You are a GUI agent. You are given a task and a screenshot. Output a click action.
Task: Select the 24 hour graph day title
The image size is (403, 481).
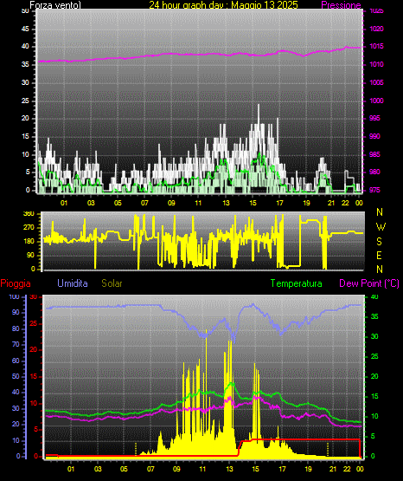(x=223, y=5)
